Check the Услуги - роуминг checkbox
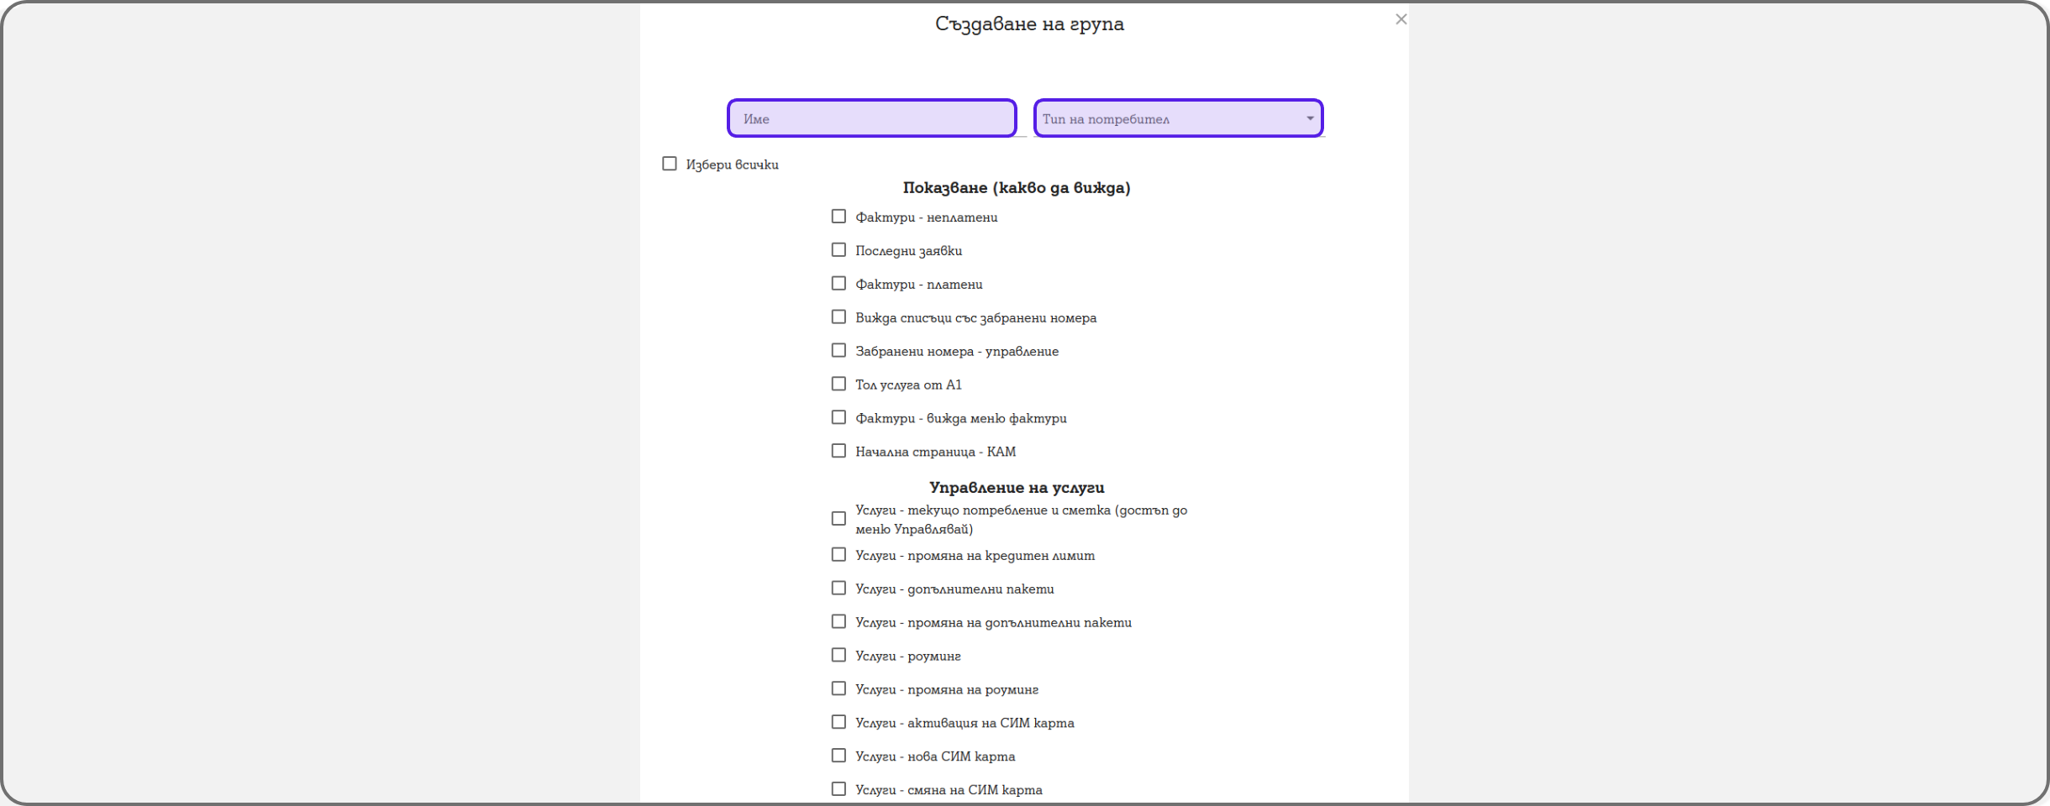This screenshot has height=806, width=2050. click(x=838, y=656)
